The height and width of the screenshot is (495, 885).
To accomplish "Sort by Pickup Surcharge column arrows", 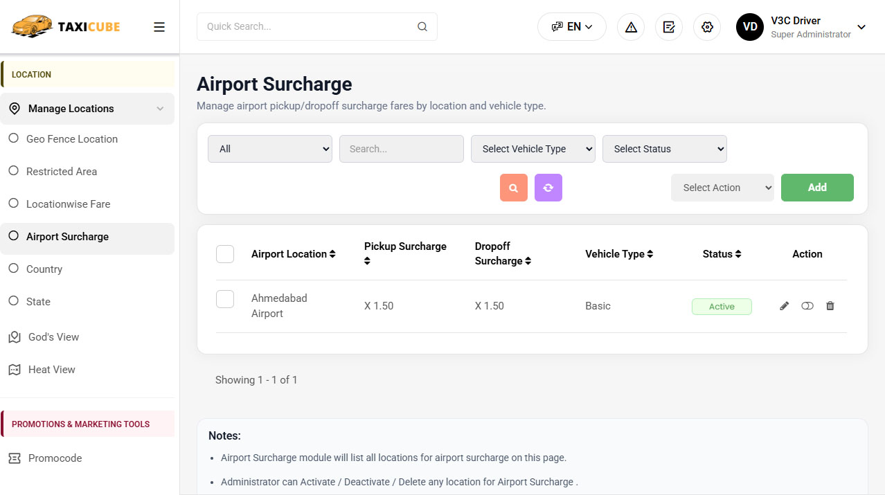I will 368,261.
